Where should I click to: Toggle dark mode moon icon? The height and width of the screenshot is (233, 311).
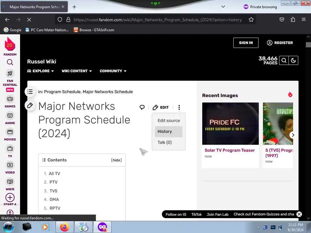pos(293,60)
